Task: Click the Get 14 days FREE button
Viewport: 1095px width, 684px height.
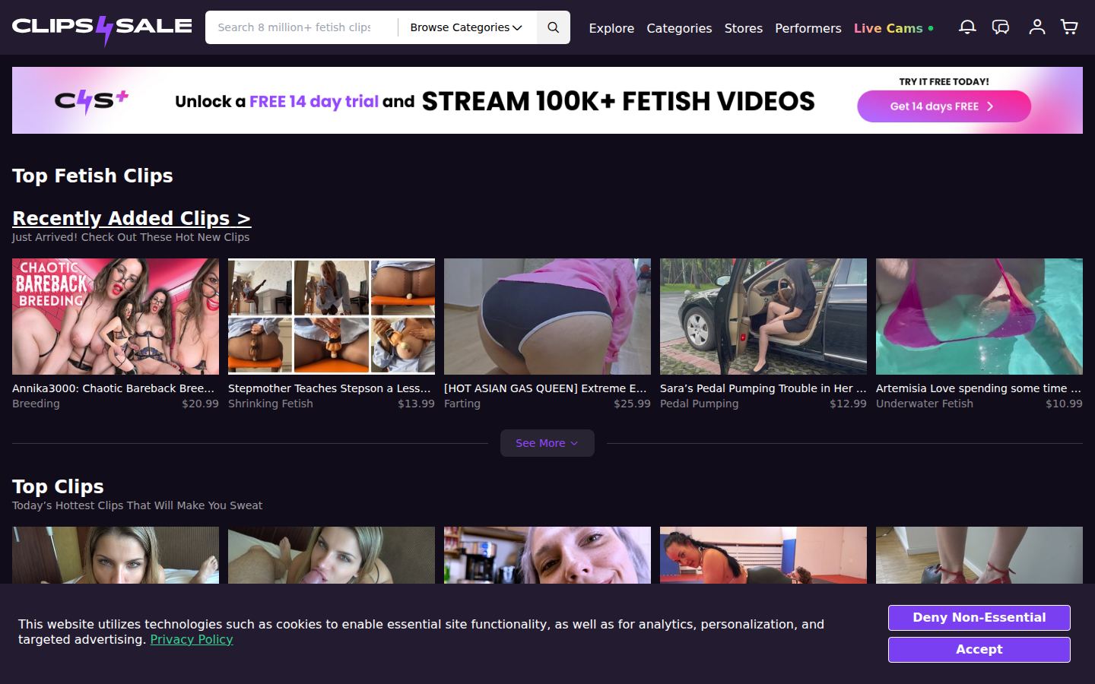Action: pyautogui.click(x=944, y=106)
